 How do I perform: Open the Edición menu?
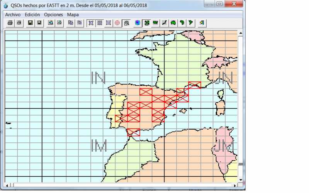coord(32,15)
